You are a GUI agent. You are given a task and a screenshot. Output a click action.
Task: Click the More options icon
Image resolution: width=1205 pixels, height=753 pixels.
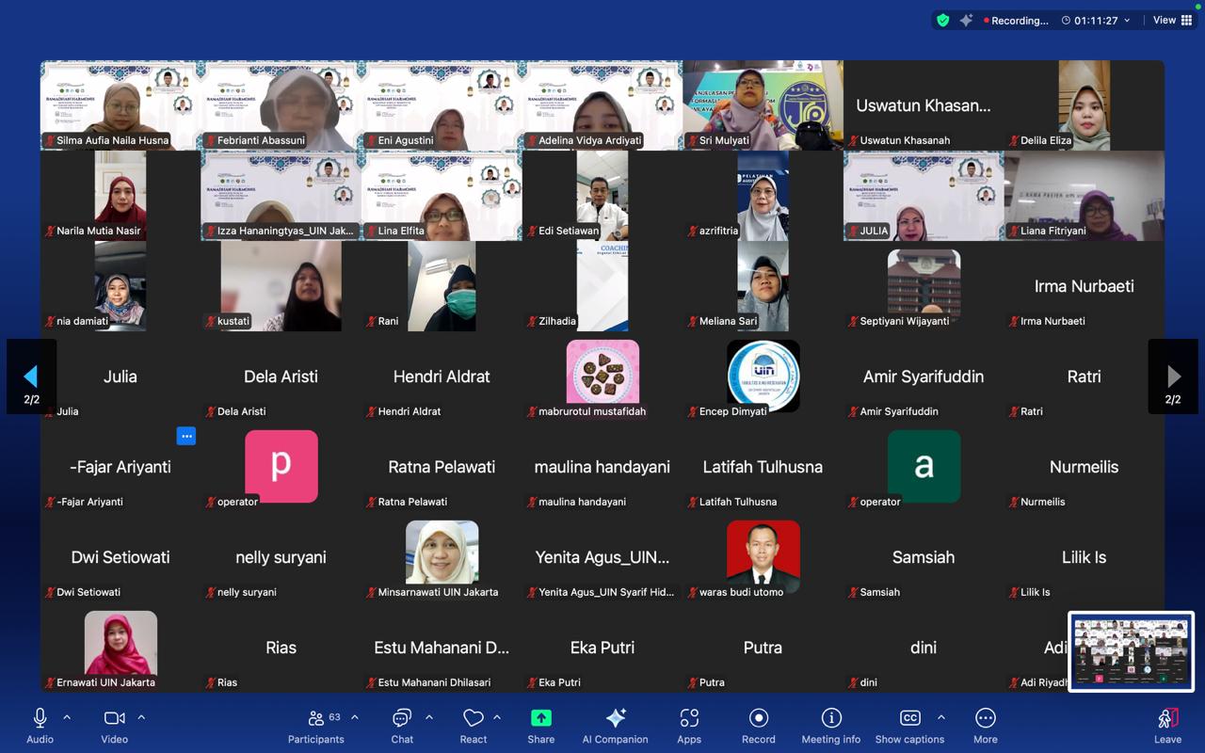(985, 725)
